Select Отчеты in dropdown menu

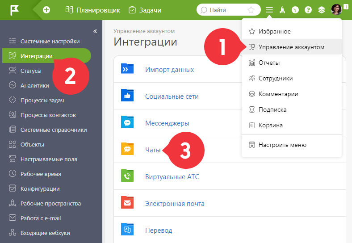(292, 63)
